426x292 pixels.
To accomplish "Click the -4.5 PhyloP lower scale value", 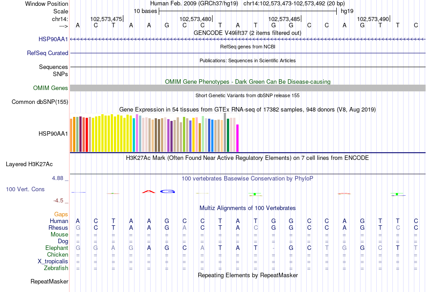I will point(58,201).
